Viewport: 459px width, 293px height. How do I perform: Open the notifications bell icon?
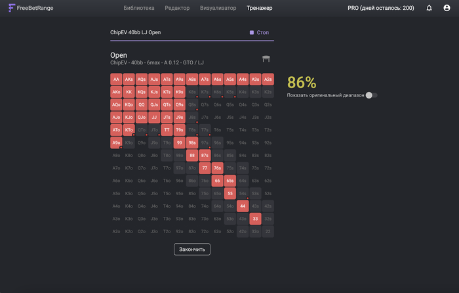click(x=429, y=8)
